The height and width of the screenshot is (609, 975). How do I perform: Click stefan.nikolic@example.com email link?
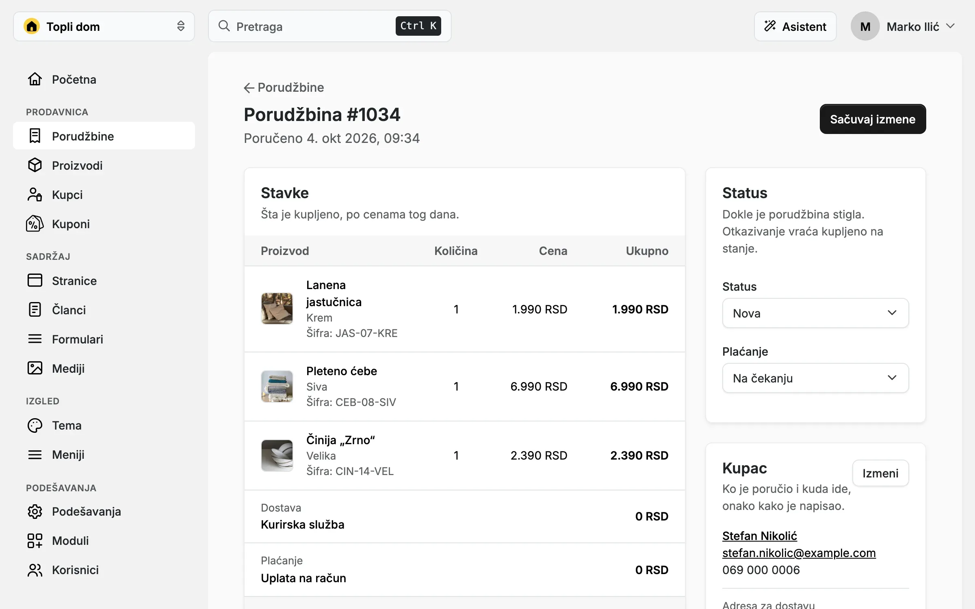click(x=799, y=553)
